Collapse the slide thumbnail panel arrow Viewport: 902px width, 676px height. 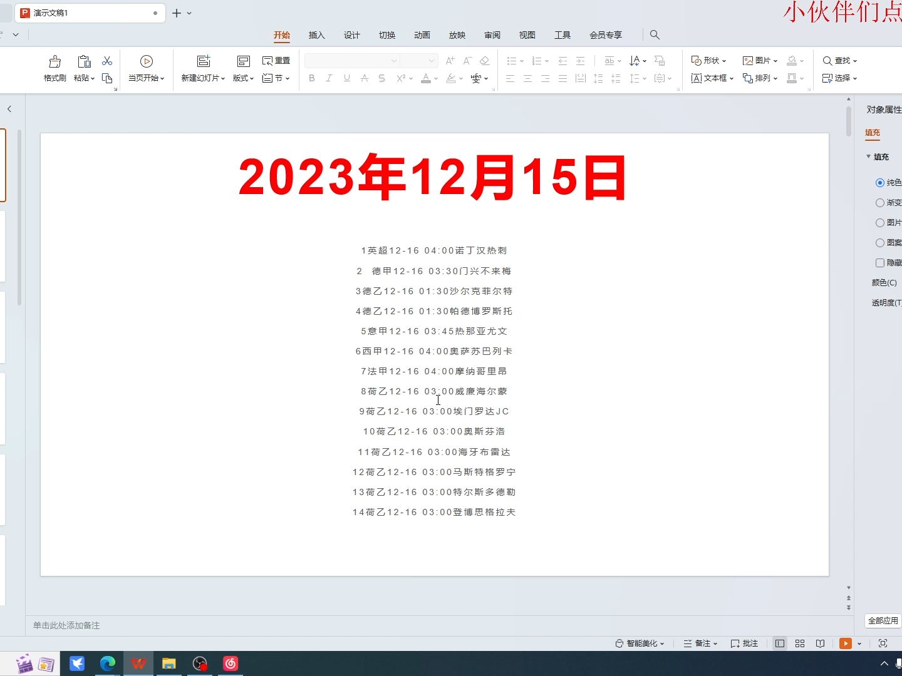pos(9,109)
